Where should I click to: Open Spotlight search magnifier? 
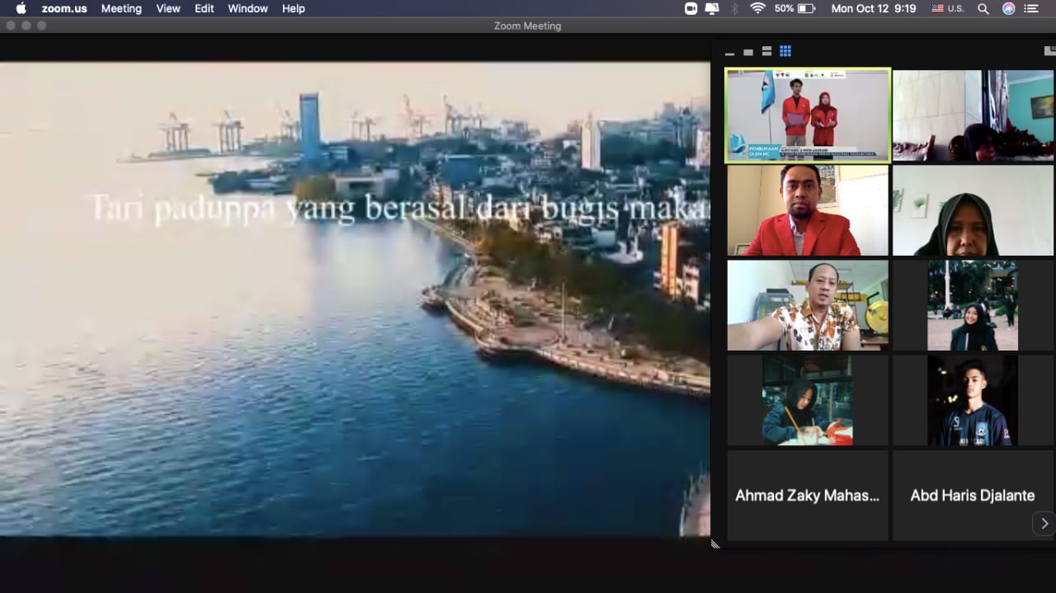point(983,8)
